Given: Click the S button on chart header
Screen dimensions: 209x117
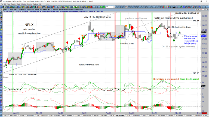Looking at the screenshot, I should [196, 10].
